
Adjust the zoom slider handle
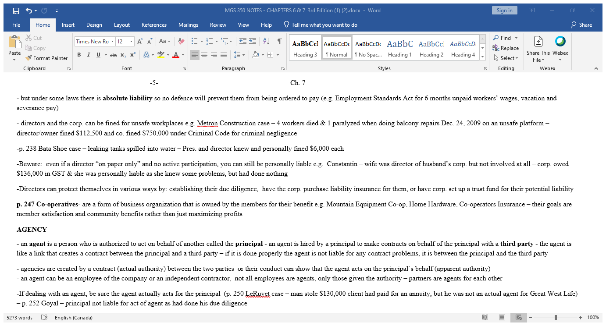[556, 318]
